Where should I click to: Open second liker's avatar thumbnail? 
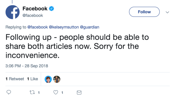click(57, 79)
